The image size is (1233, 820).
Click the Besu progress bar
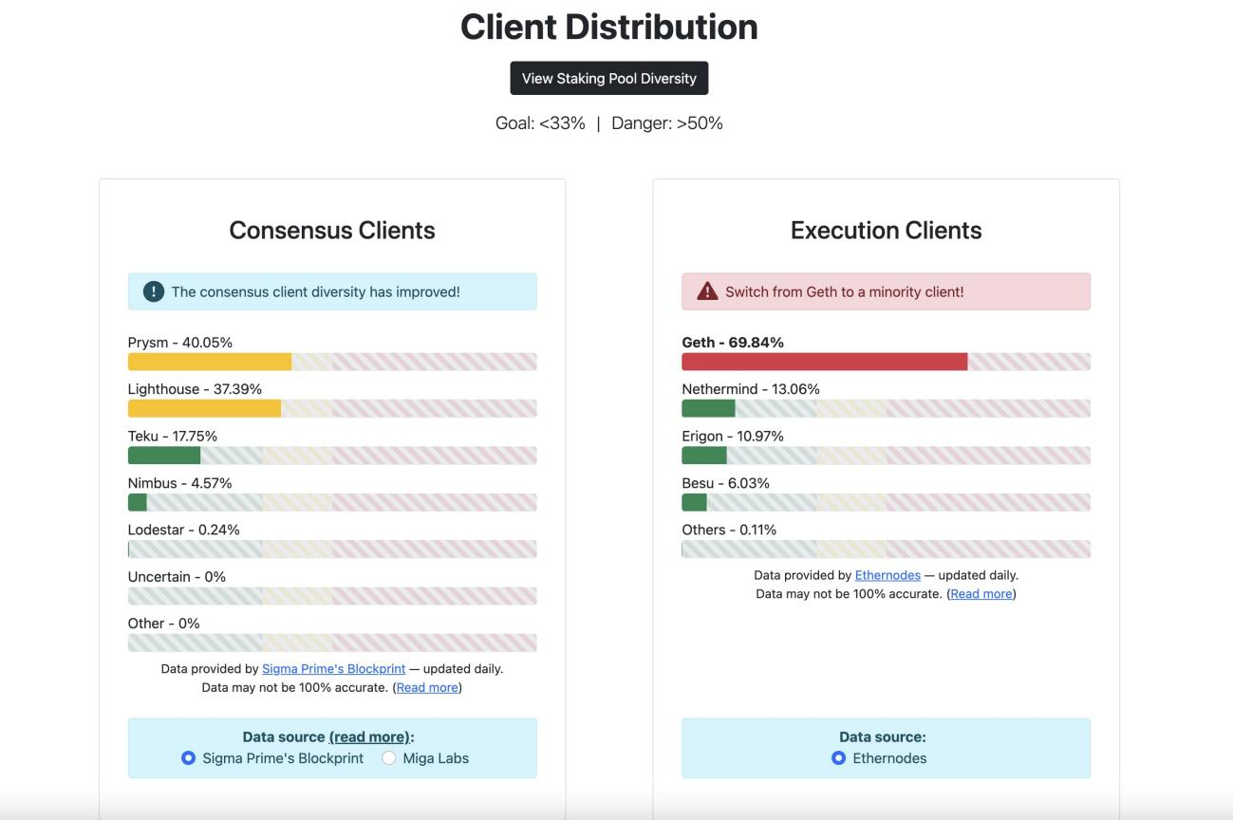pyautogui.click(x=694, y=502)
